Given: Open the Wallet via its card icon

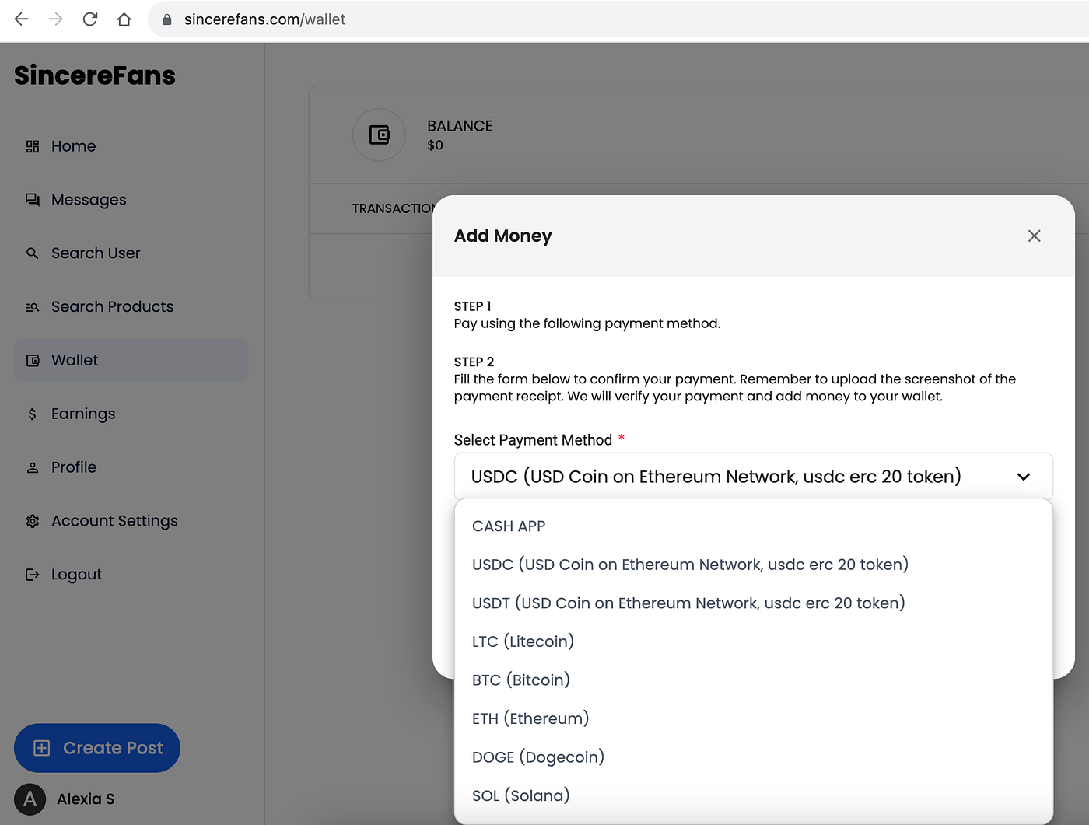Looking at the screenshot, I should 32,360.
